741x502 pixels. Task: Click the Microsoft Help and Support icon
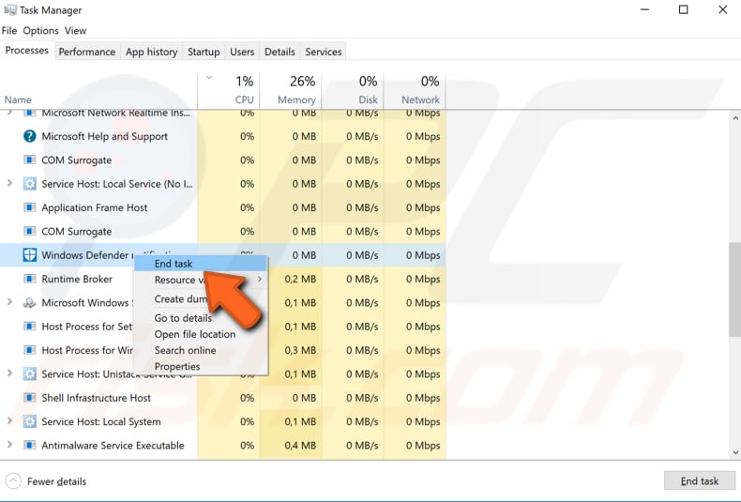click(29, 137)
